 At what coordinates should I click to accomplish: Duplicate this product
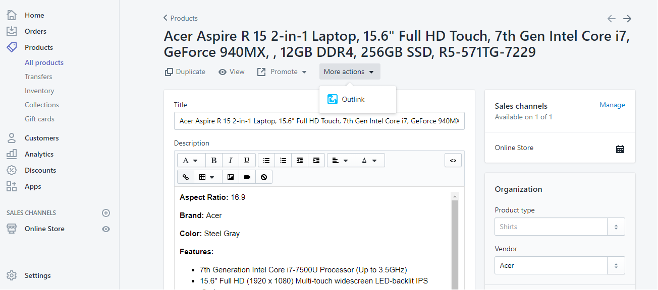(x=185, y=72)
